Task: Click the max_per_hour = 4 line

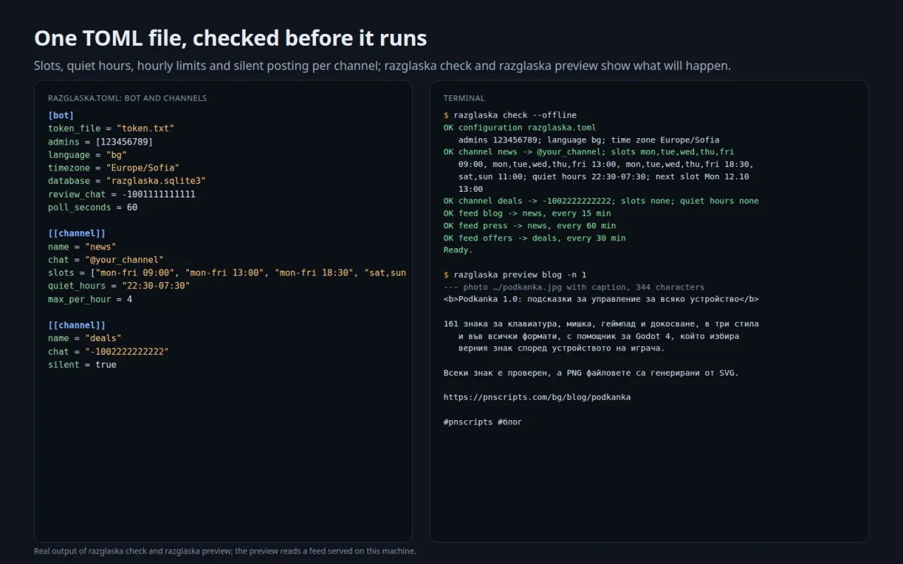Action: [90, 299]
